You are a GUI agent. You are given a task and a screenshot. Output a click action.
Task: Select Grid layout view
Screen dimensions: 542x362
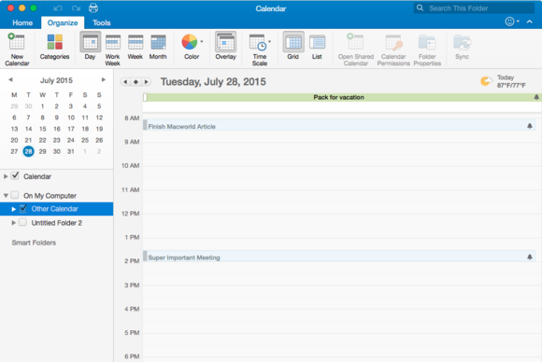293,47
